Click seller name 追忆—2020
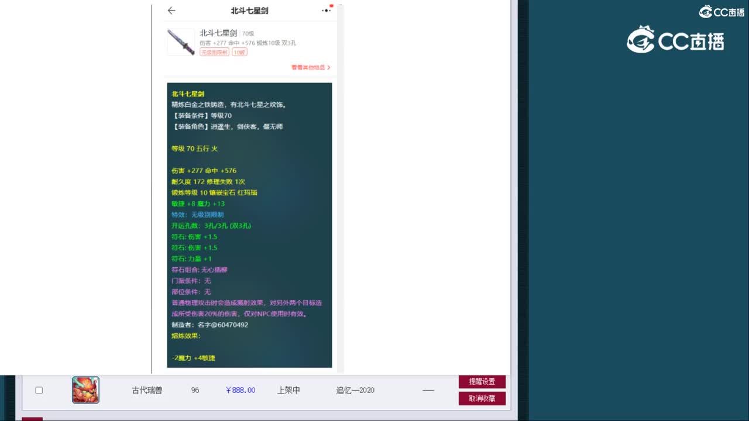 (x=354, y=390)
